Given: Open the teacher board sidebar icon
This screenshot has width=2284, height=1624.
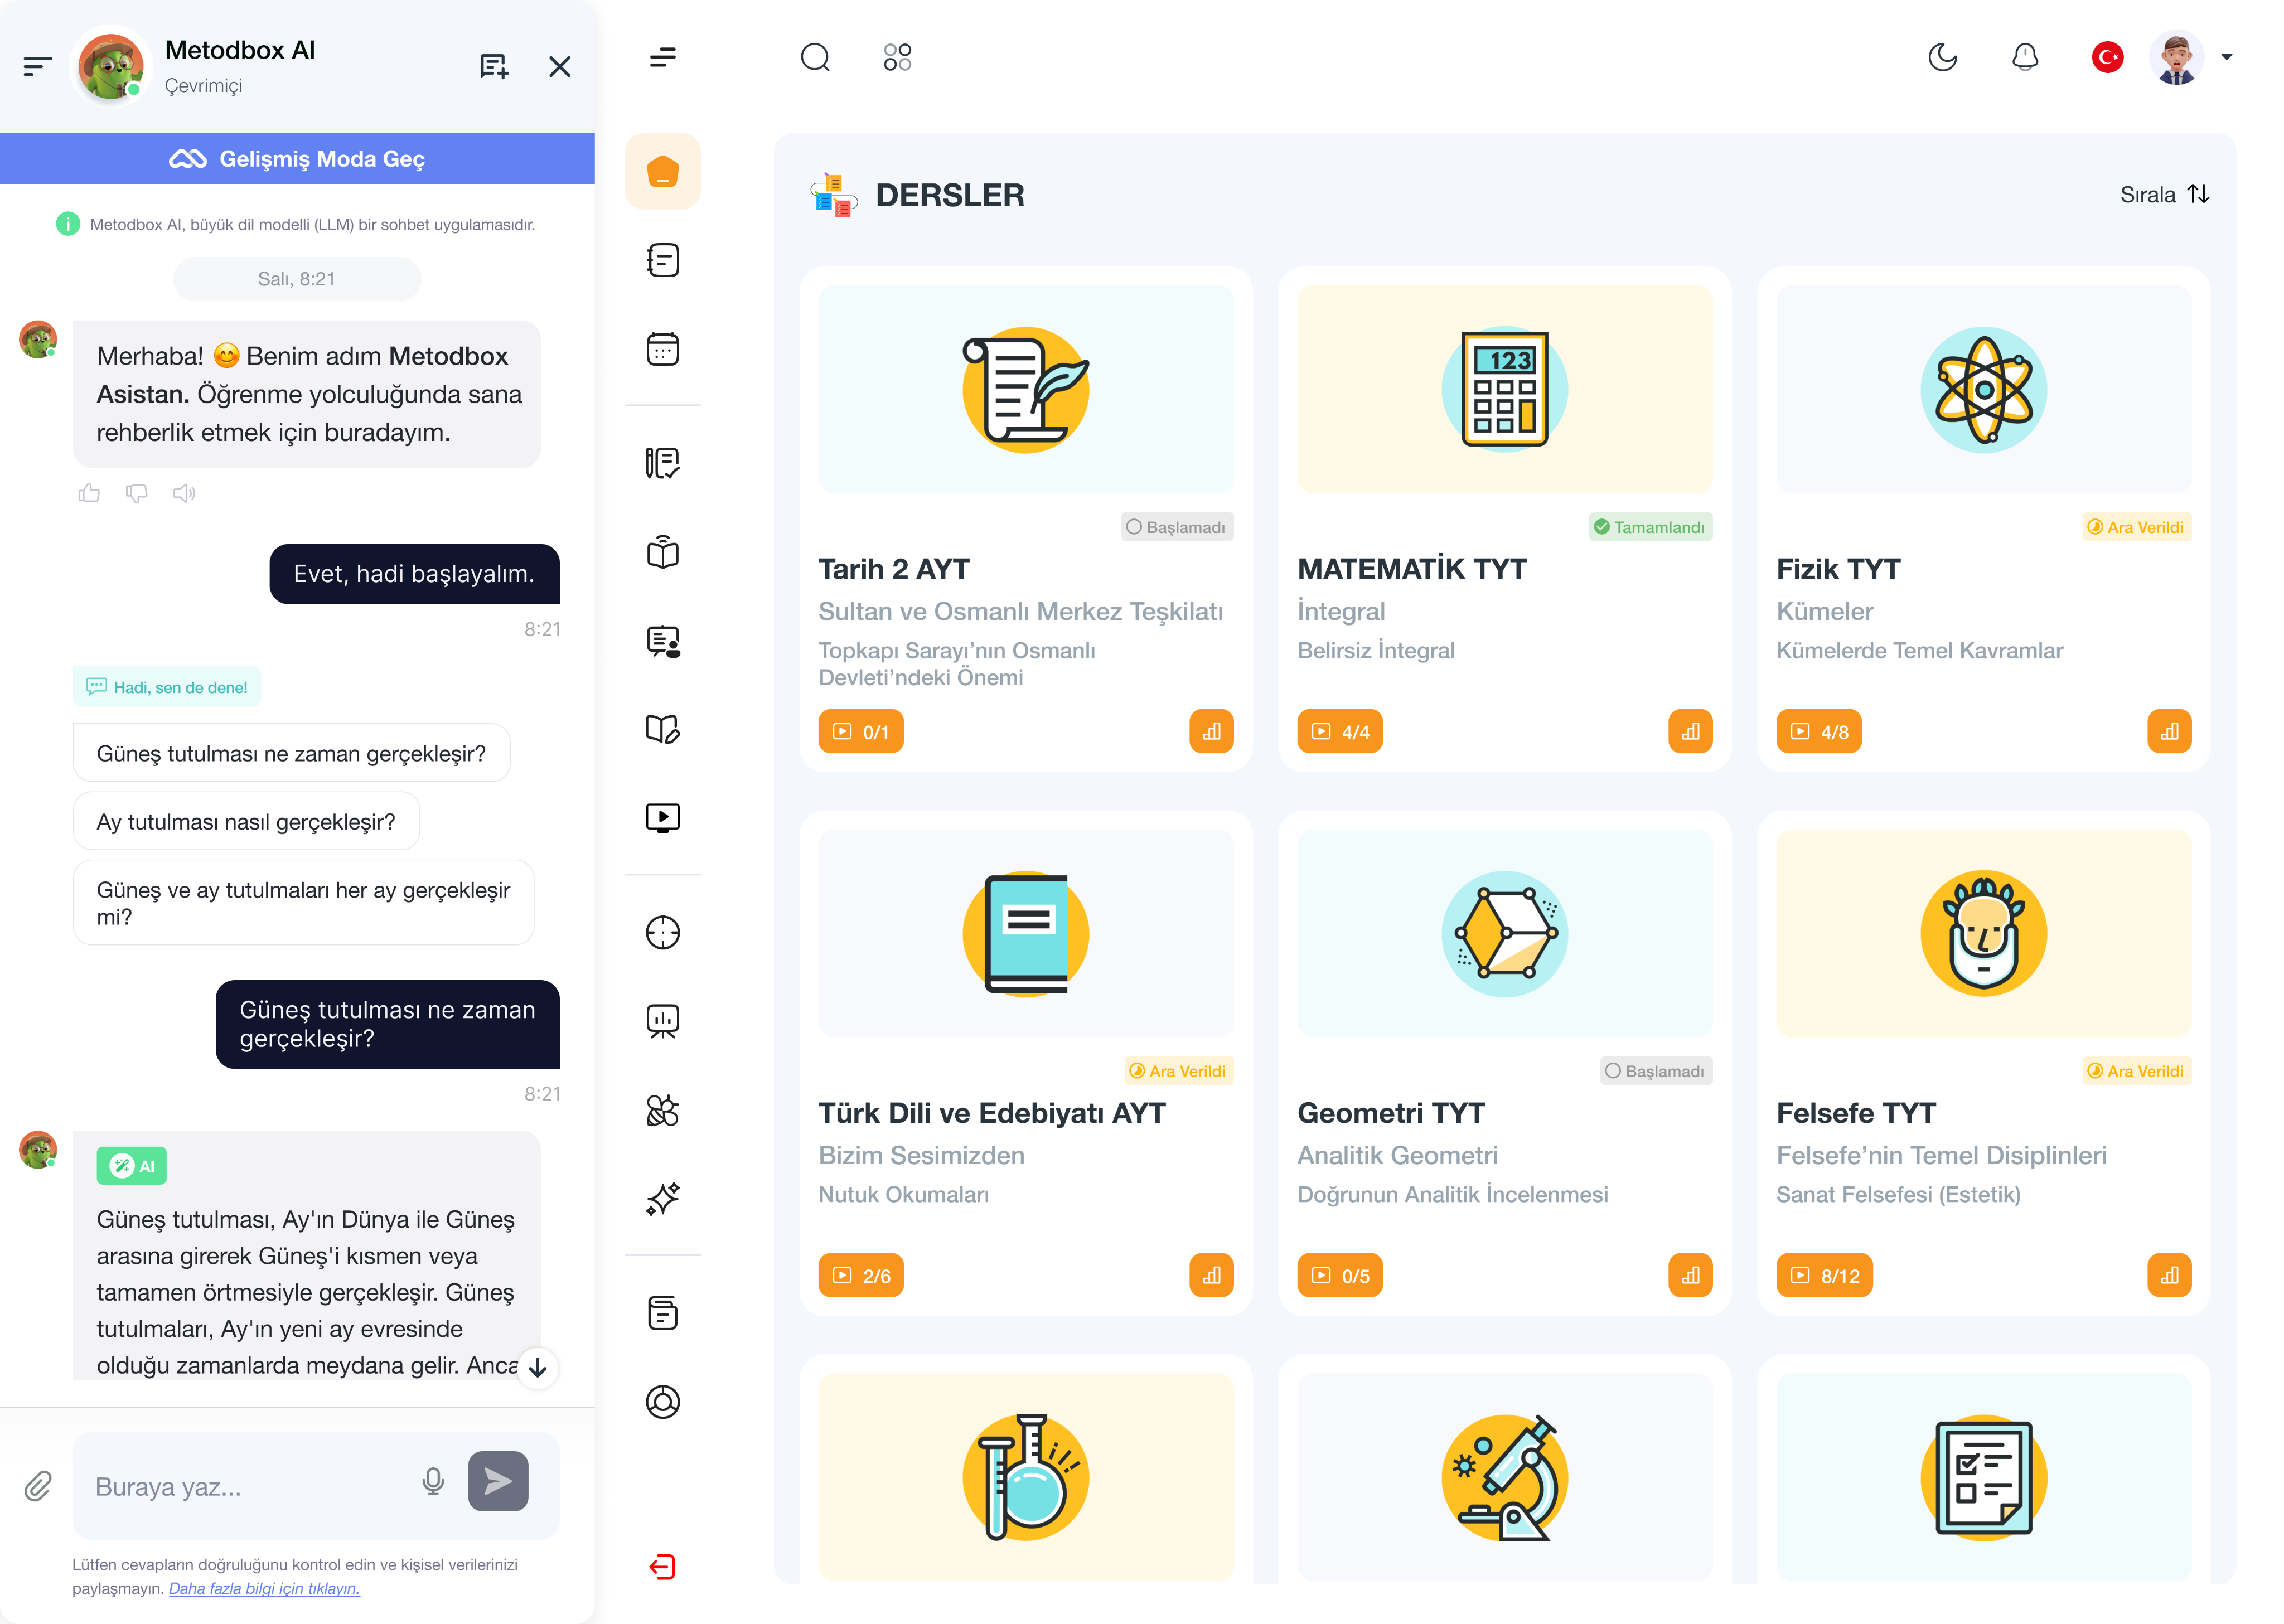Looking at the screenshot, I should pyautogui.click(x=663, y=641).
